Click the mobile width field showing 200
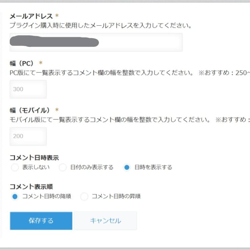Image resolution: width=250 pixels, height=250 pixels. pyautogui.click(x=28, y=136)
